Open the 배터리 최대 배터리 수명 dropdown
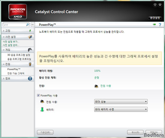 [121, 109]
